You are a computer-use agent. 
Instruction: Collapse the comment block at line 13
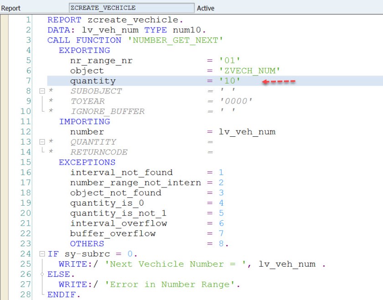[x=42, y=142]
